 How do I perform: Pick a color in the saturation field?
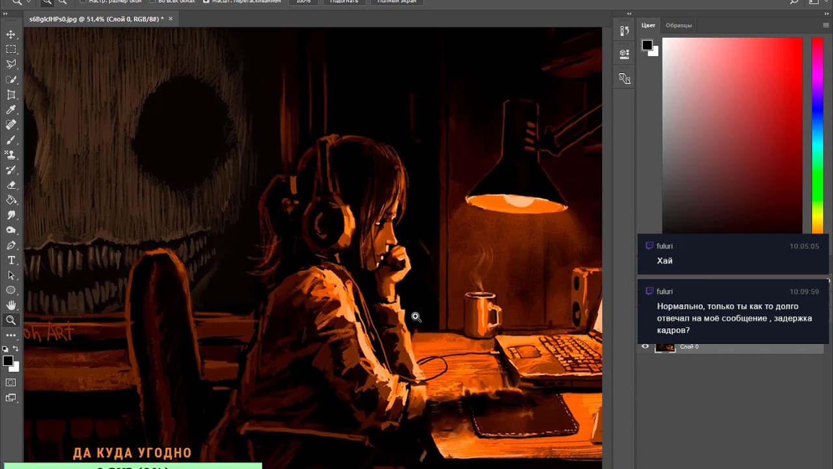point(732,135)
